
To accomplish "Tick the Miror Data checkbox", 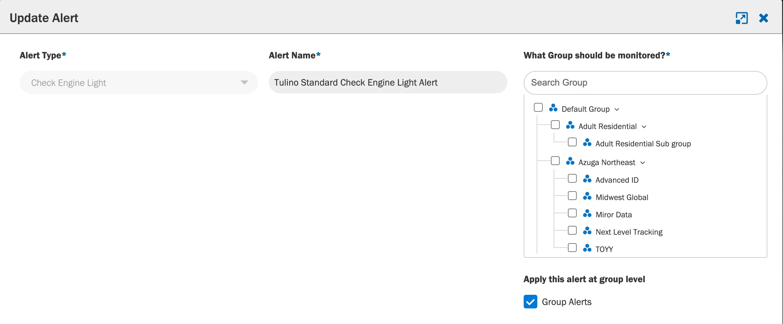I will 572,213.
